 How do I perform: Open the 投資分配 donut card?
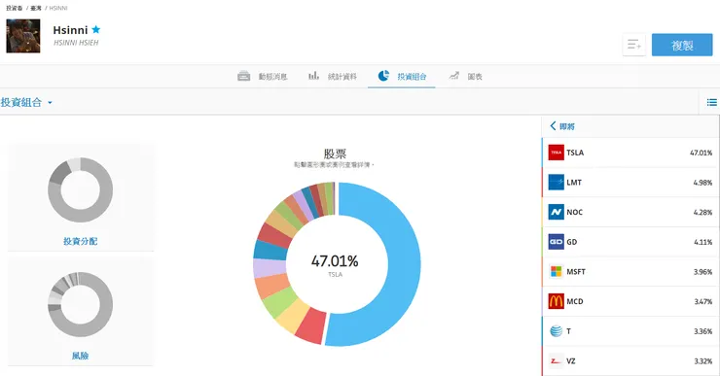click(81, 197)
